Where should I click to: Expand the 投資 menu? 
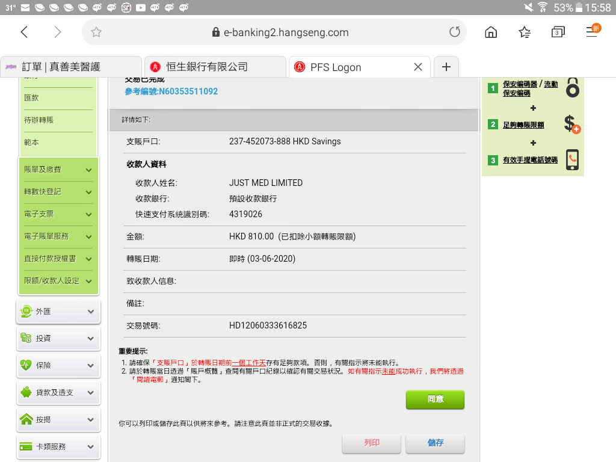pyautogui.click(x=58, y=339)
